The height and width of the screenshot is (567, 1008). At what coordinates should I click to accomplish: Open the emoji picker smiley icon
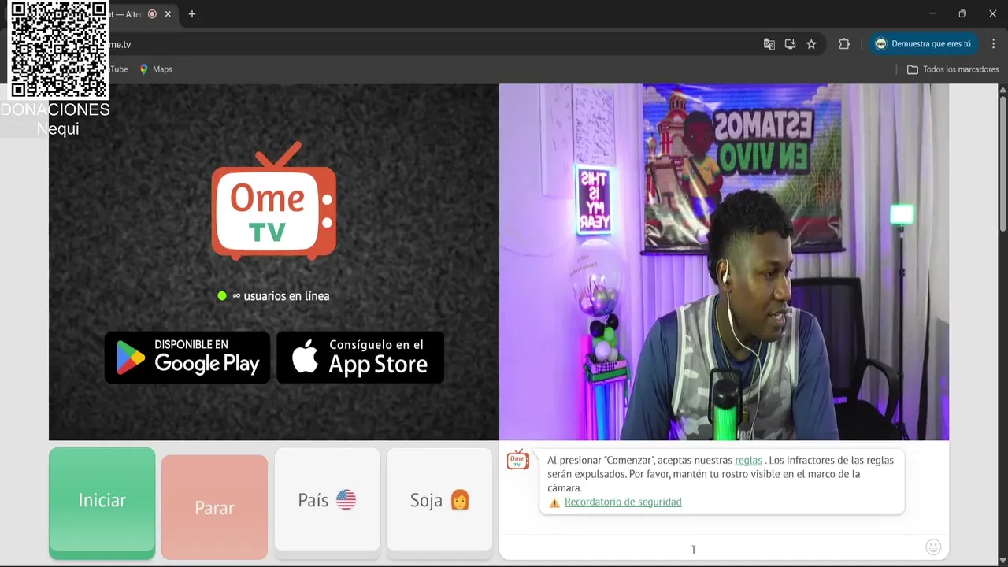[x=933, y=547]
